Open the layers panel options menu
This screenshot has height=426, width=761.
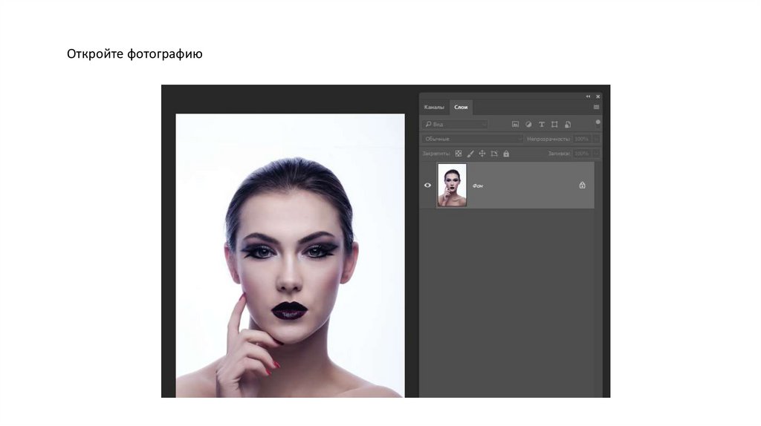click(597, 107)
